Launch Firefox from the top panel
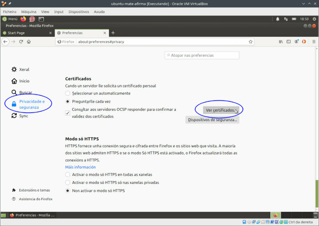 (23, 19)
